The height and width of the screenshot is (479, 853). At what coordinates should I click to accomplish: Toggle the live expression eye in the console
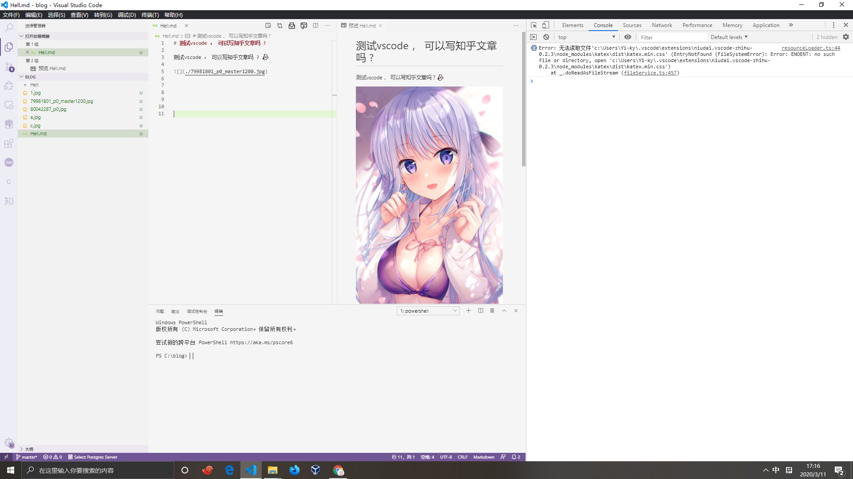628,37
